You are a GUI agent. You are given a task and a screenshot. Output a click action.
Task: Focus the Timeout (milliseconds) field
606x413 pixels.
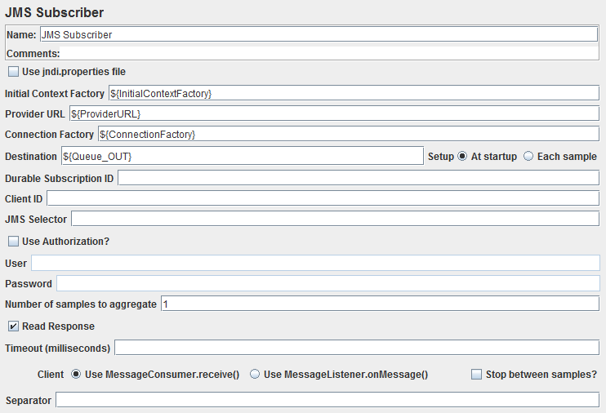pyautogui.click(x=356, y=349)
